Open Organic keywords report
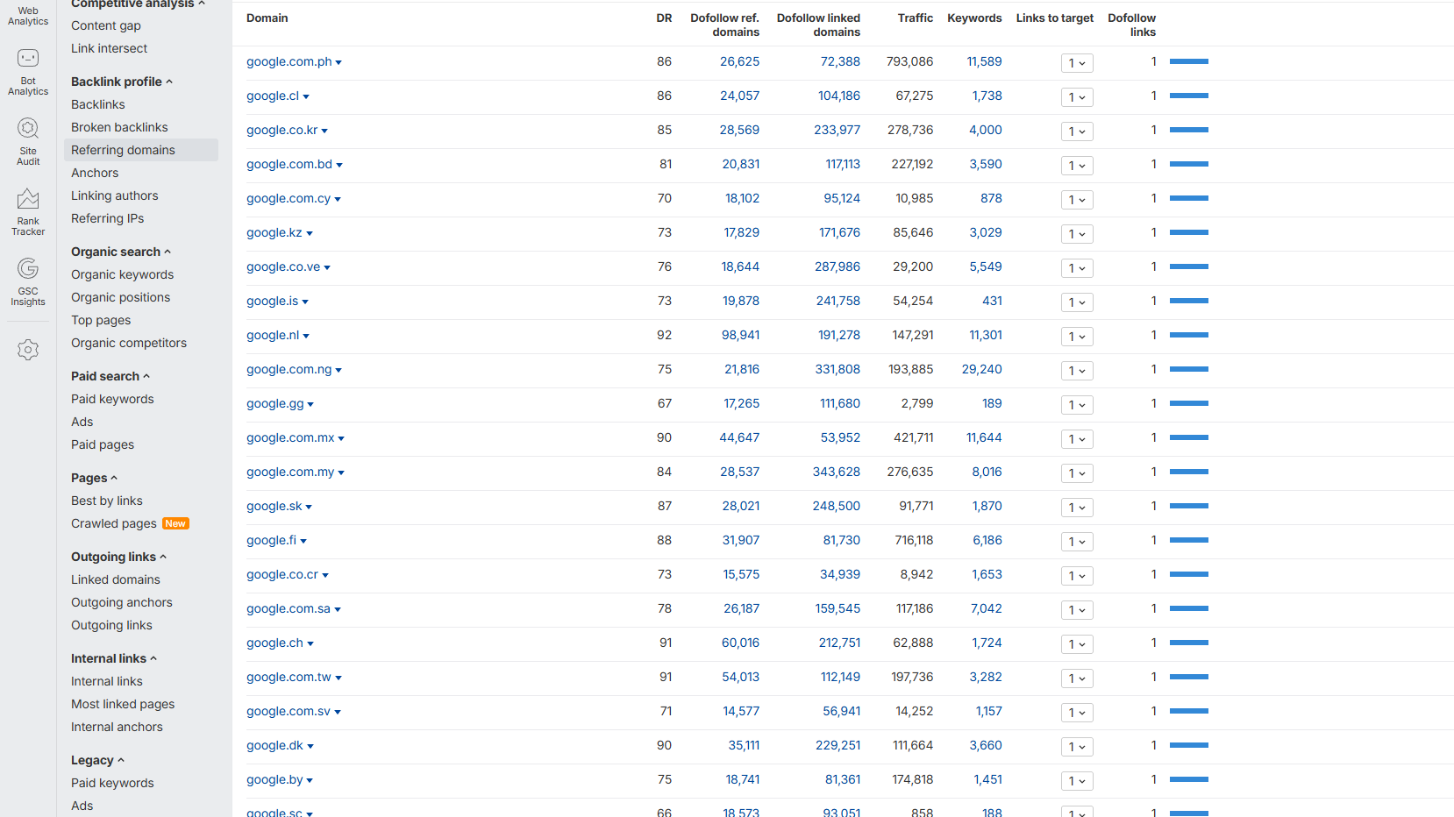Viewport: 1454px width, 817px height. (x=123, y=274)
